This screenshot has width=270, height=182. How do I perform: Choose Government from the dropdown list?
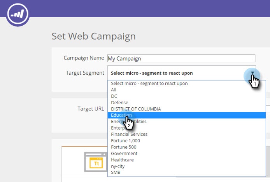click(x=124, y=154)
